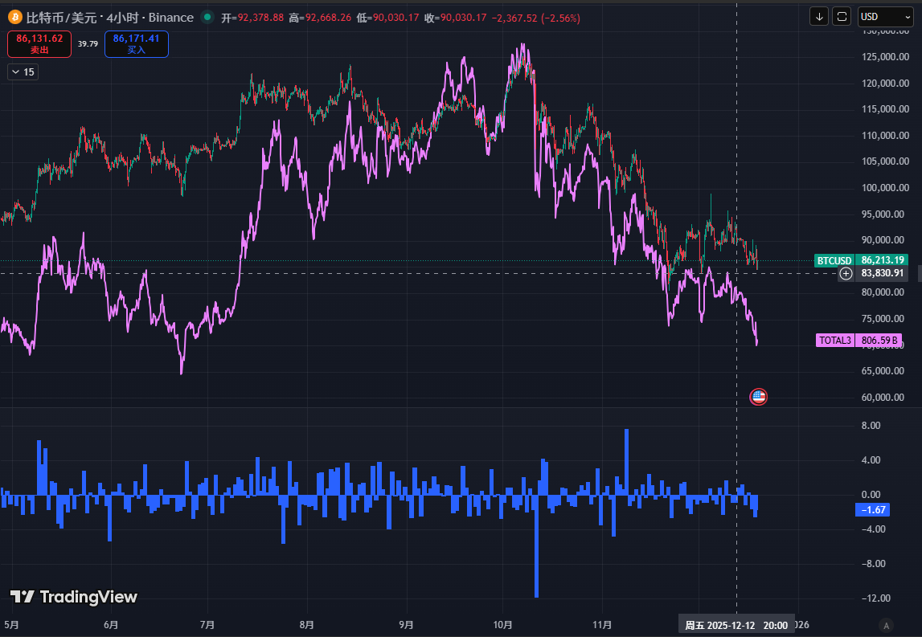Click the 10月 label on time axis
Image resolution: width=922 pixels, height=637 pixels.
(x=503, y=625)
